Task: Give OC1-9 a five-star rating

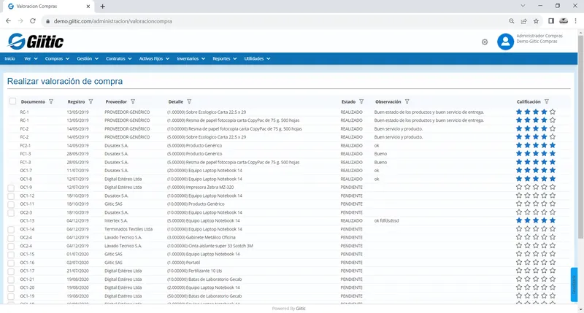Action: (553, 187)
